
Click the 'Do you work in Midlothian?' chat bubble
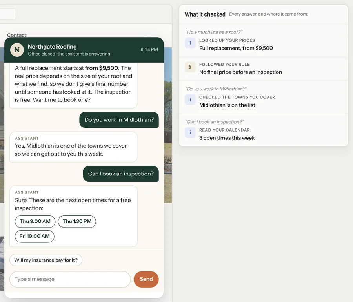(x=119, y=120)
